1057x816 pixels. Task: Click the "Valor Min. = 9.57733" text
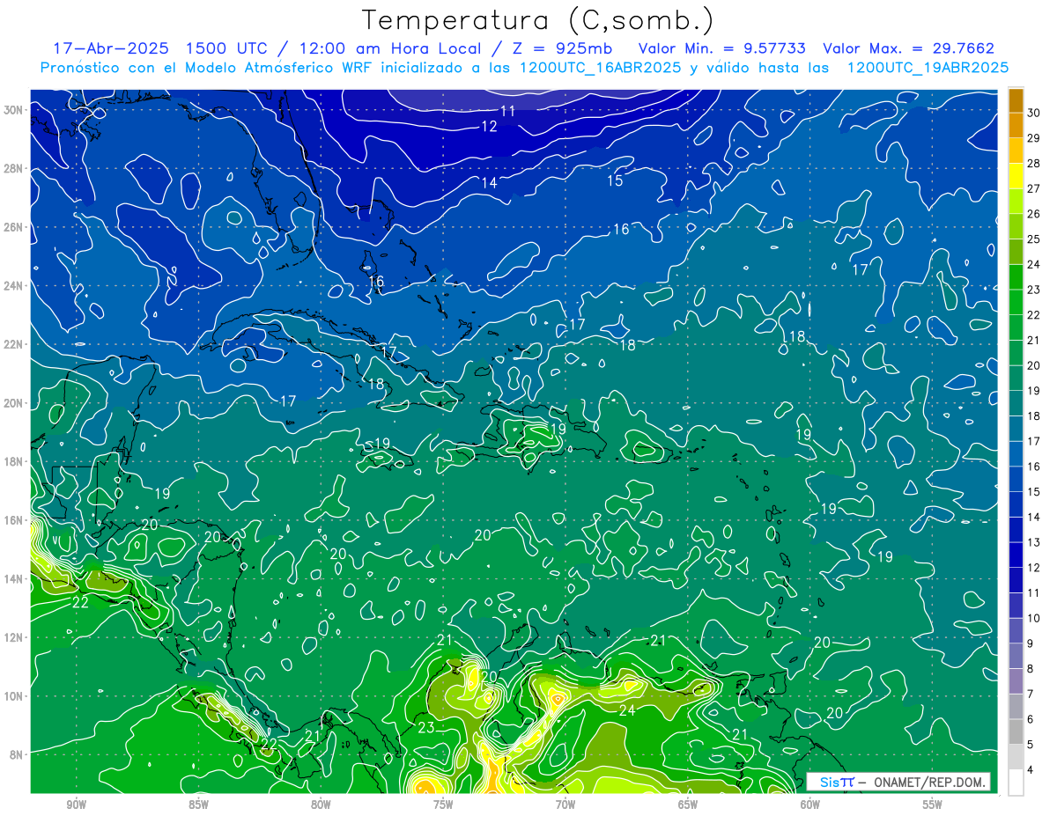[722, 48]
